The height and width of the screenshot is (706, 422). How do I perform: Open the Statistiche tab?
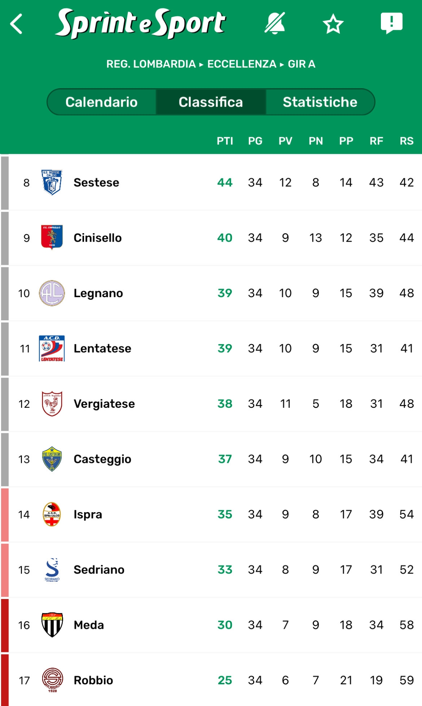pos(320,102)
